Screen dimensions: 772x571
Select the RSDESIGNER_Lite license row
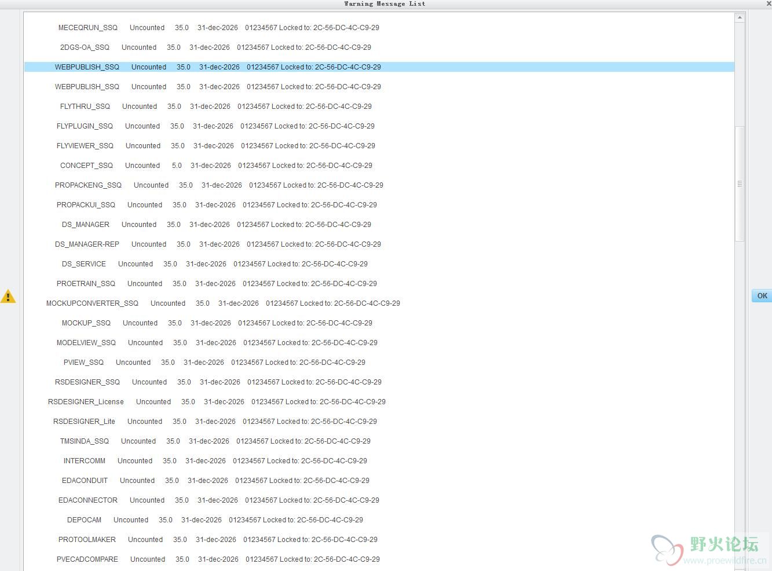[379, 422]
